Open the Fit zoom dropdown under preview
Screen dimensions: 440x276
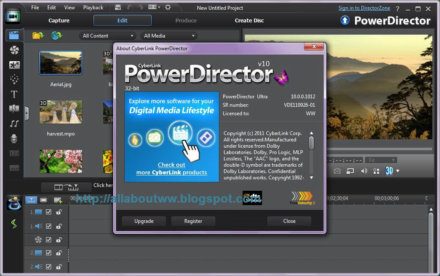(381, 160)
